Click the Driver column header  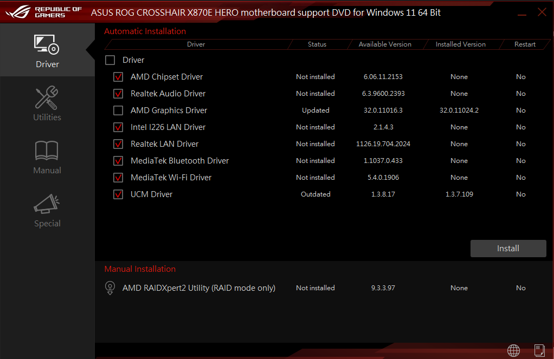196,44
